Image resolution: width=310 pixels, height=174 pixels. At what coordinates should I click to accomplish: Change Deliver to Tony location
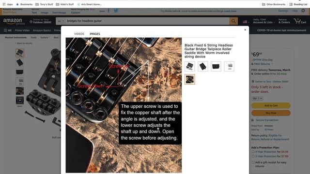point(41,21)
